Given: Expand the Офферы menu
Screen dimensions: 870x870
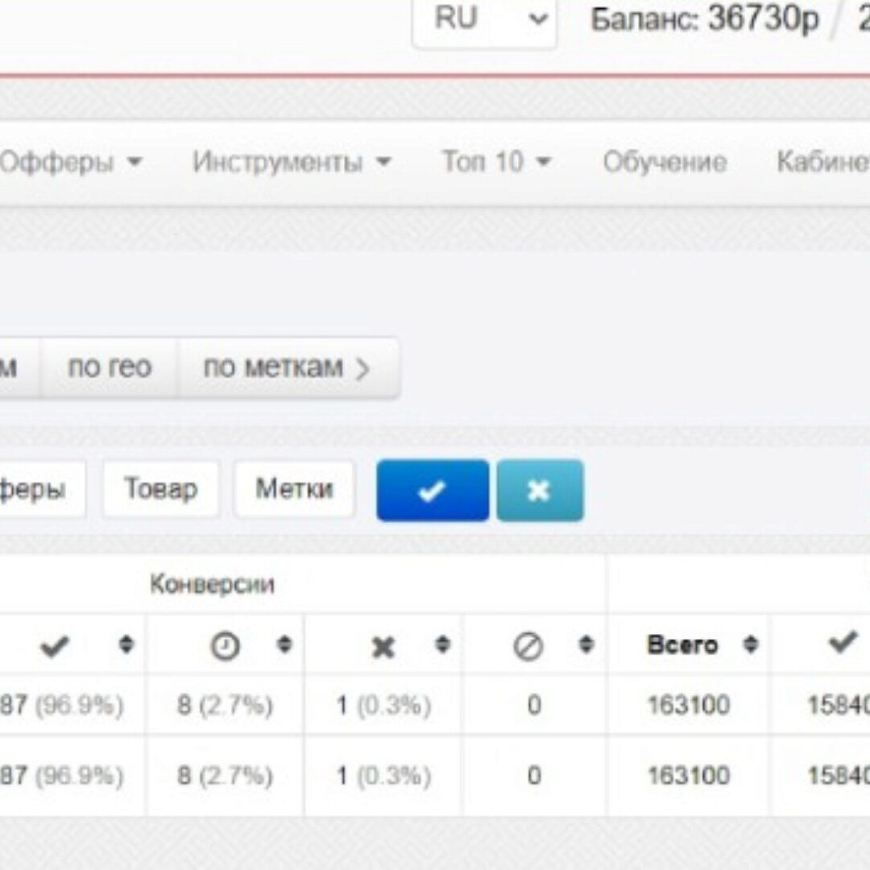Looking at the screenshot, I should (71, 162).
